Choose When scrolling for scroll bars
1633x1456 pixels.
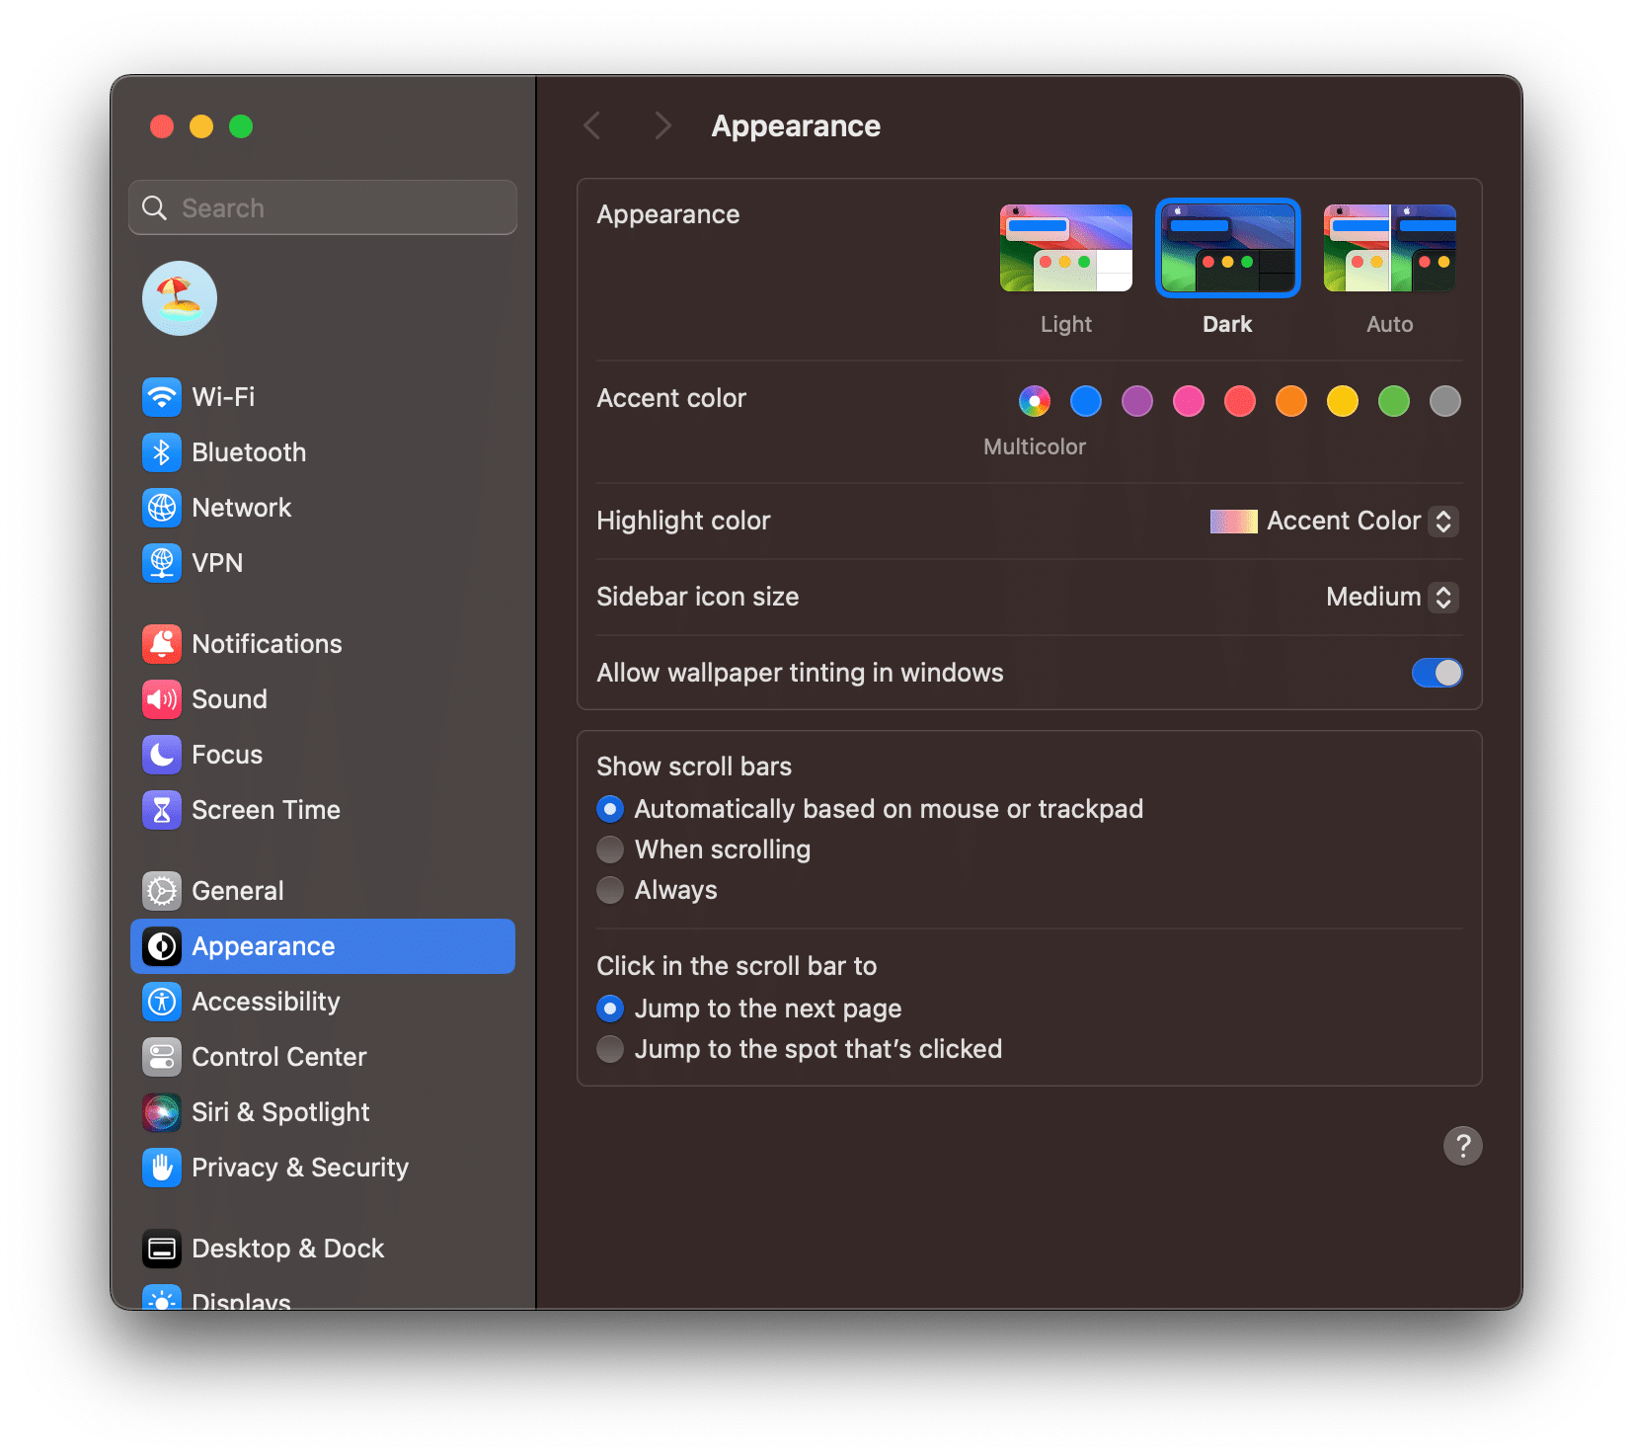(x=610, y=849)
